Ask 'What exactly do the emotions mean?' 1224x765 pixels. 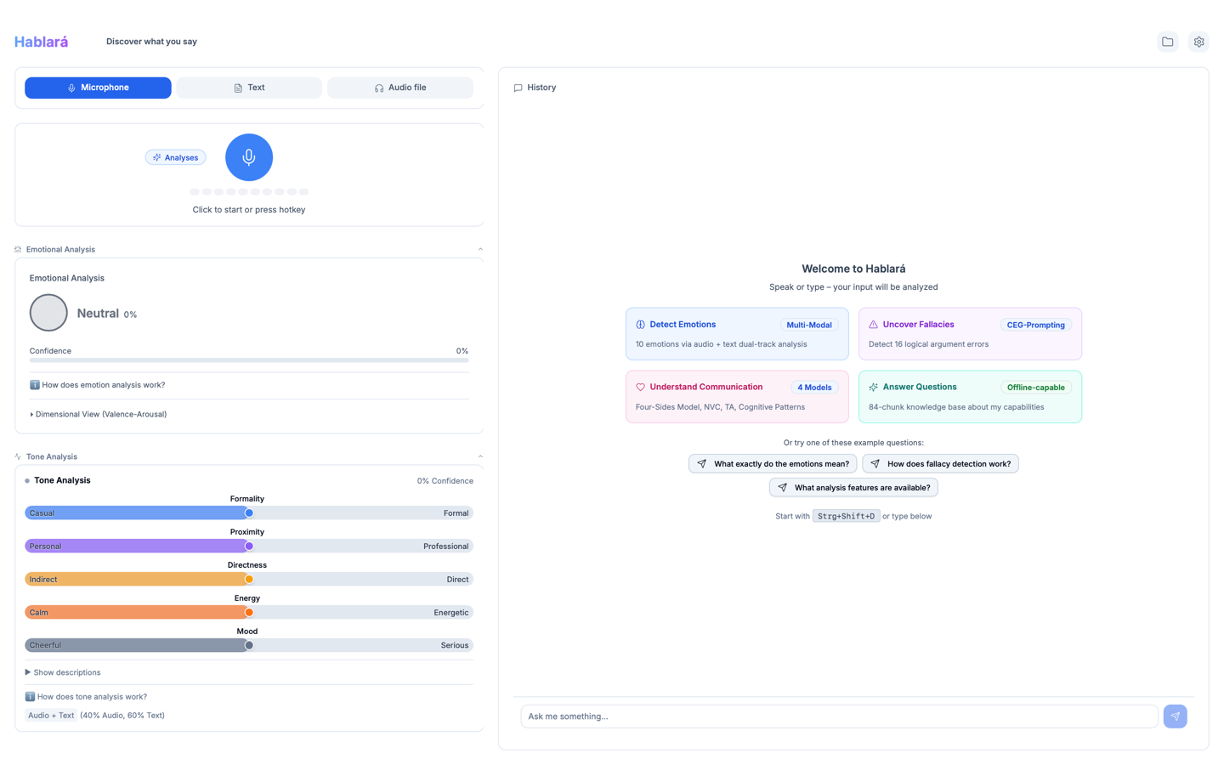coord(772,463)
